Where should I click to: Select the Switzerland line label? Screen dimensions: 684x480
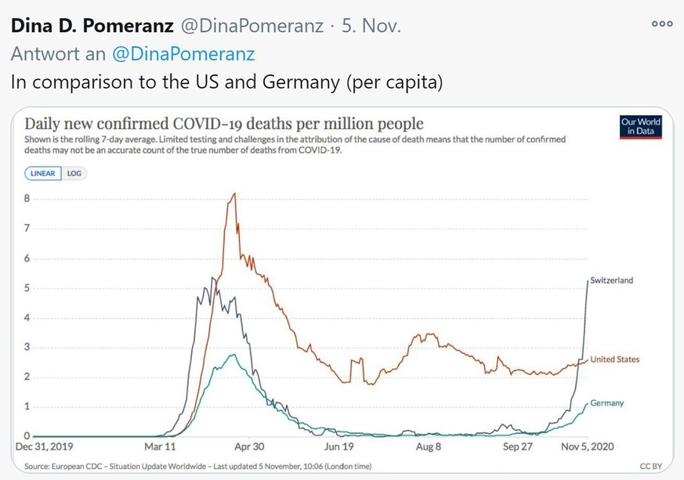[x=611, y=280]
